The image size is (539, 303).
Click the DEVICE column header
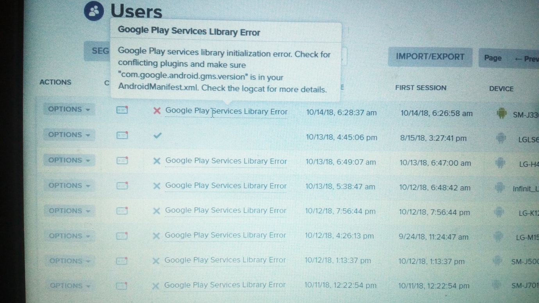501,89
